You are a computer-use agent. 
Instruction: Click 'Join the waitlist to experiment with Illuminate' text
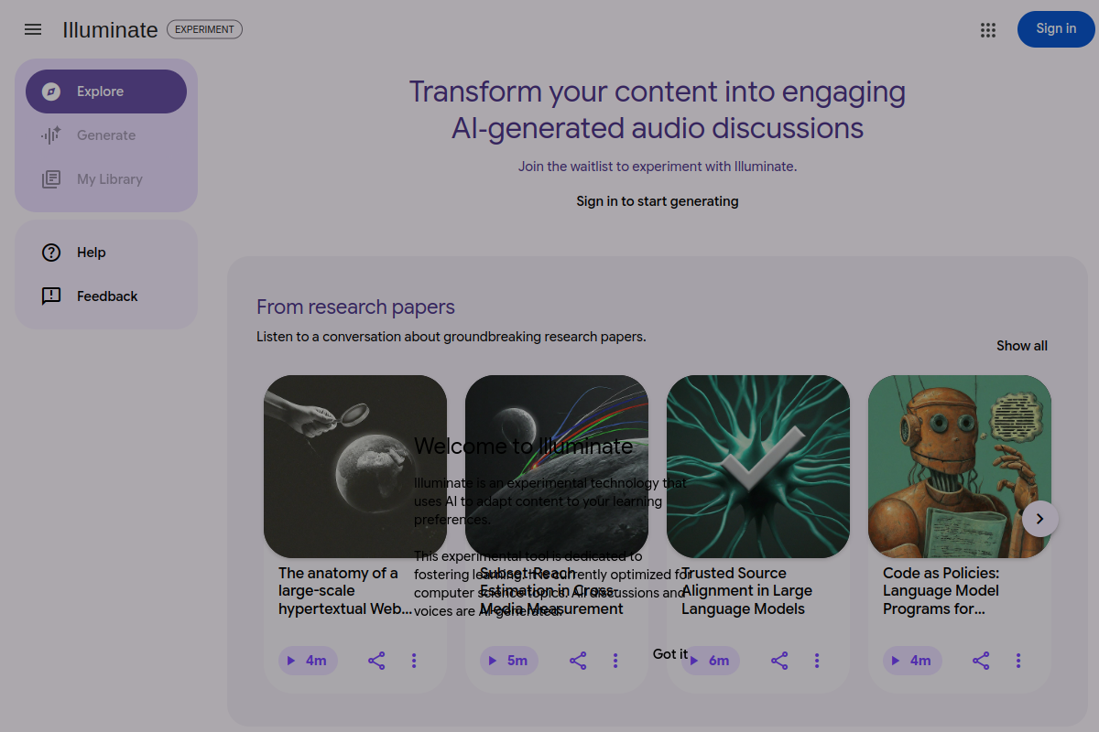658,167
